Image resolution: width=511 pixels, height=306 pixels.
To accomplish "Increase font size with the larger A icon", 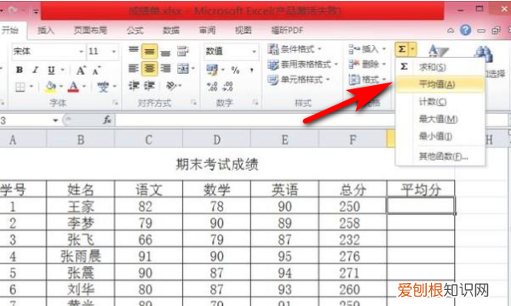I will pyautogui.click(x=81, y=70).
